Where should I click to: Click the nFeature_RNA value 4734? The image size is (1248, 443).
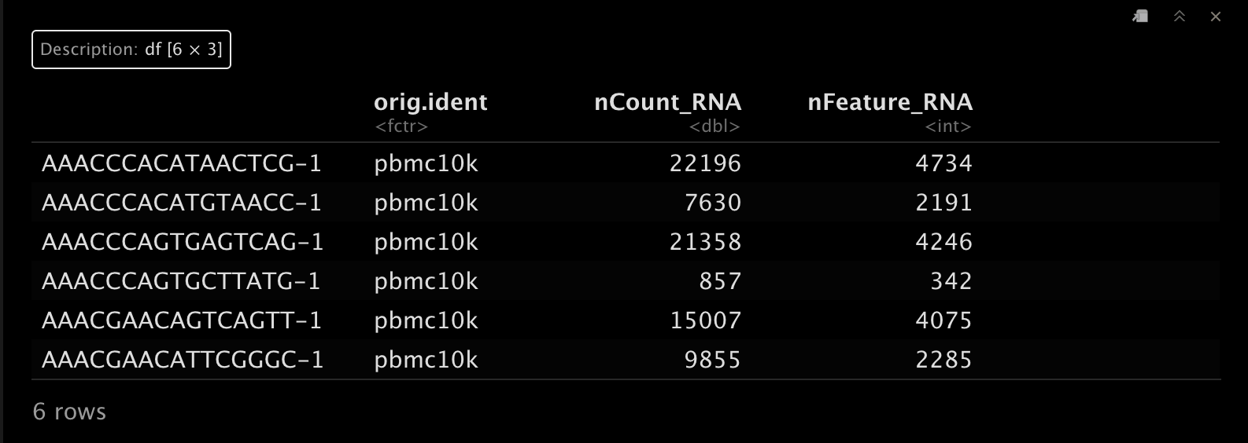pyautogui.click(x=943, y=163)
